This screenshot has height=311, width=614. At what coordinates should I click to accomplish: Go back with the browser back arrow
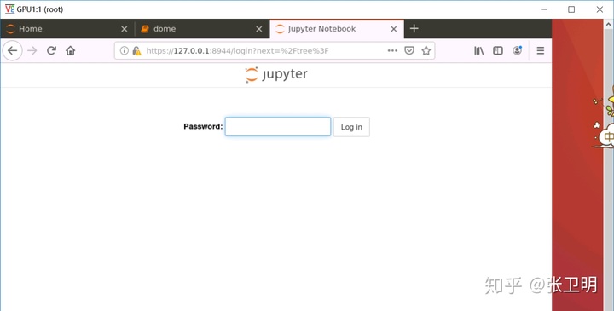(13, 50)
